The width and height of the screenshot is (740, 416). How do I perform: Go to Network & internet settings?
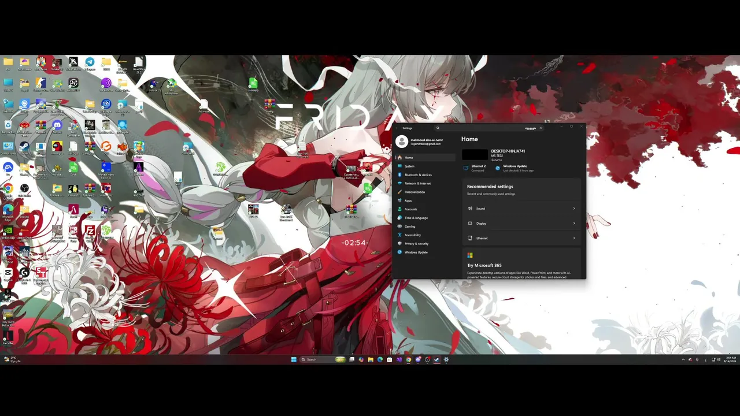pos(425,183)
